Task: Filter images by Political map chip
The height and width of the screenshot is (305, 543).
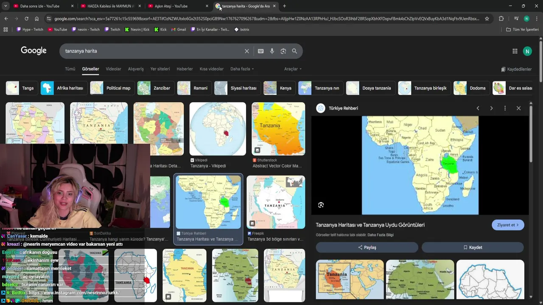Action: (112, 88)
